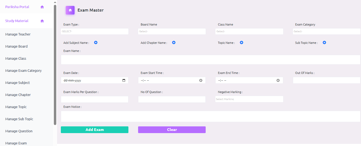Open the Class Name dropdown

pyautogui.click(x=249, y=31)
